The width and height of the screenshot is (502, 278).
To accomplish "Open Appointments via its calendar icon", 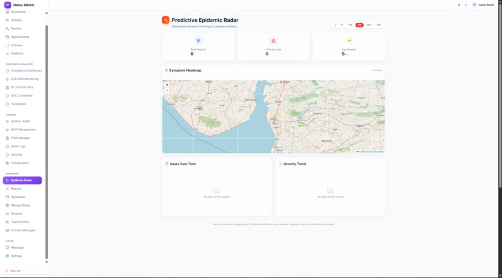I will [x=7, y=37].
